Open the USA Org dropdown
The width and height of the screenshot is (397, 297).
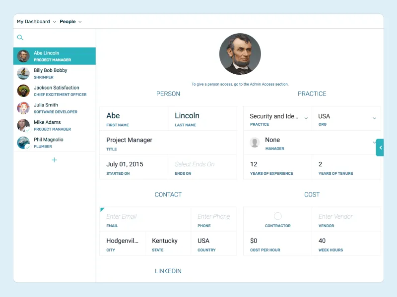[346, 118]
